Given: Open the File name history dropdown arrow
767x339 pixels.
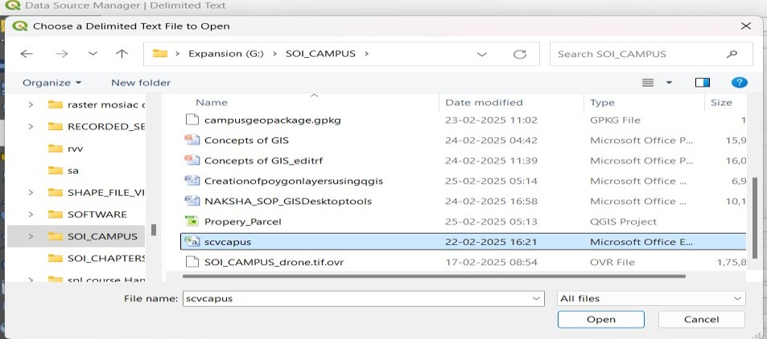Looking at the screenshot, I should point(537,299).
